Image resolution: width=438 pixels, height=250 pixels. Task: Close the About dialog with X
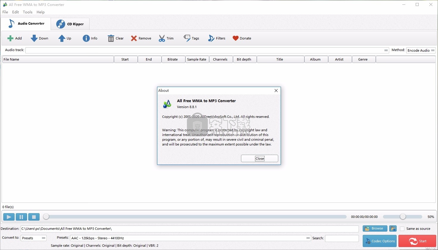tap(276, 91)
